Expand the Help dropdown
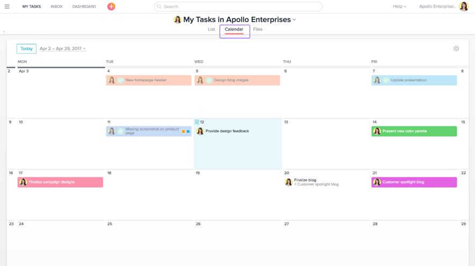 pos(399,6)
